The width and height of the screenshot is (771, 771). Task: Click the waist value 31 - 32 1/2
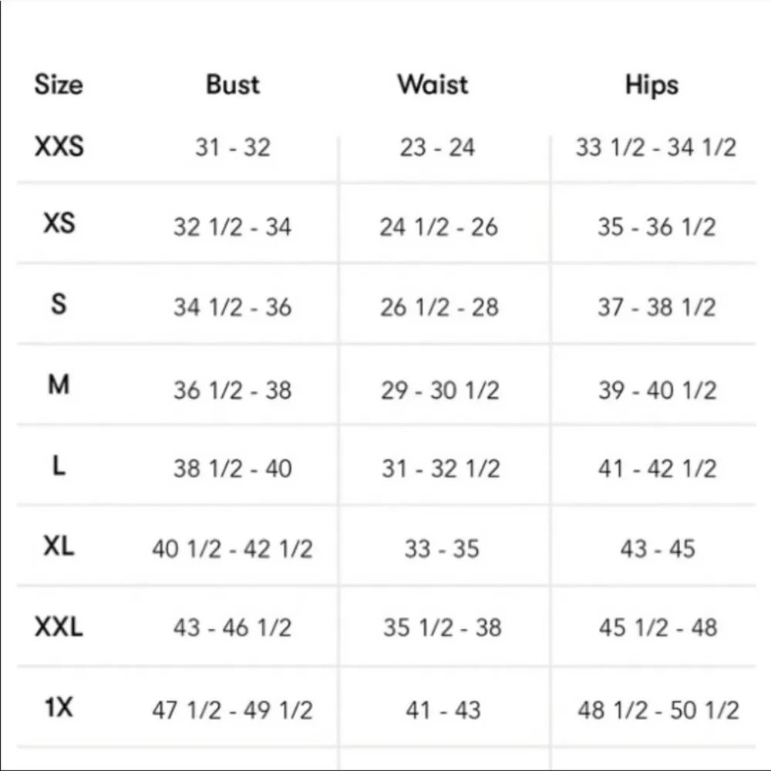440,469
